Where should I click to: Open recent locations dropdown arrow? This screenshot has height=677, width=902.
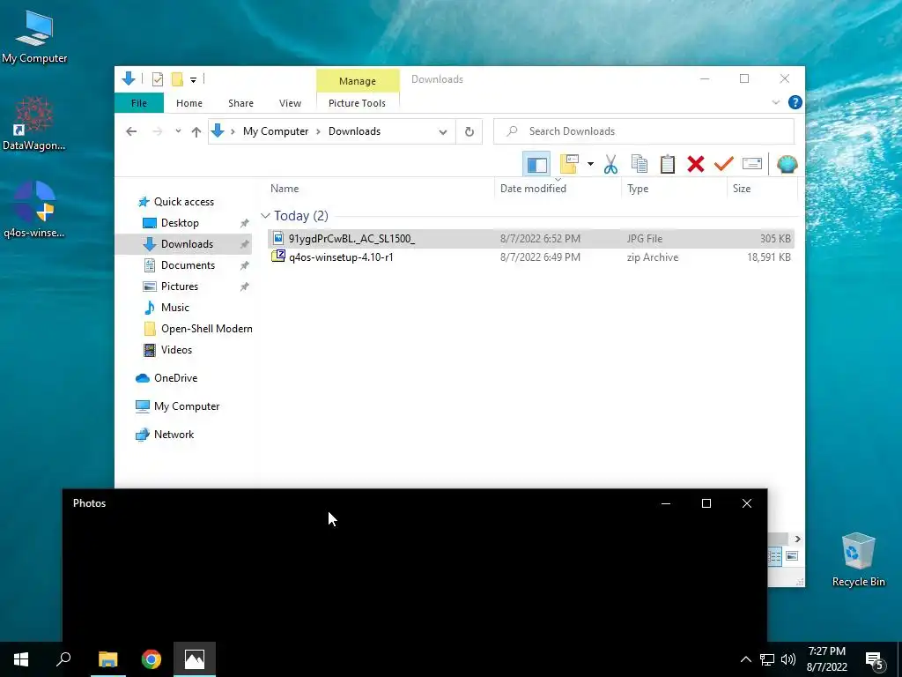click(178, 131)
